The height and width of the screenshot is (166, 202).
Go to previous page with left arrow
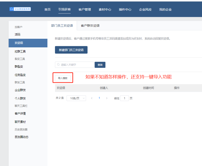pos(92,98)
